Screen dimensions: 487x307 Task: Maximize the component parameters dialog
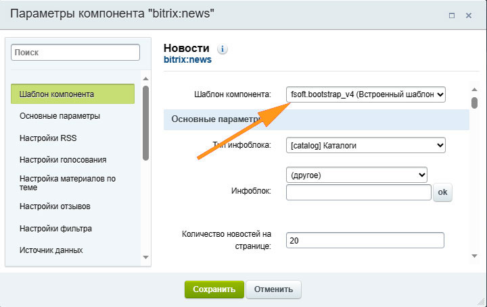pyautogui.click(x=451, y=15)
